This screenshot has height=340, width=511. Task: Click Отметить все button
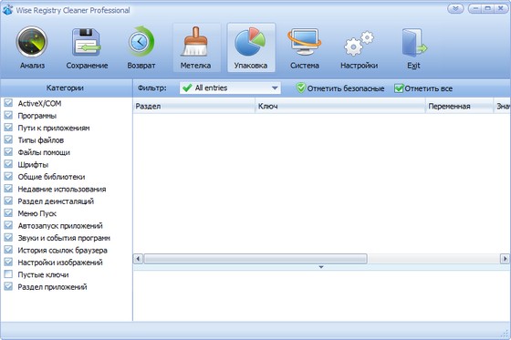point(423,88)
